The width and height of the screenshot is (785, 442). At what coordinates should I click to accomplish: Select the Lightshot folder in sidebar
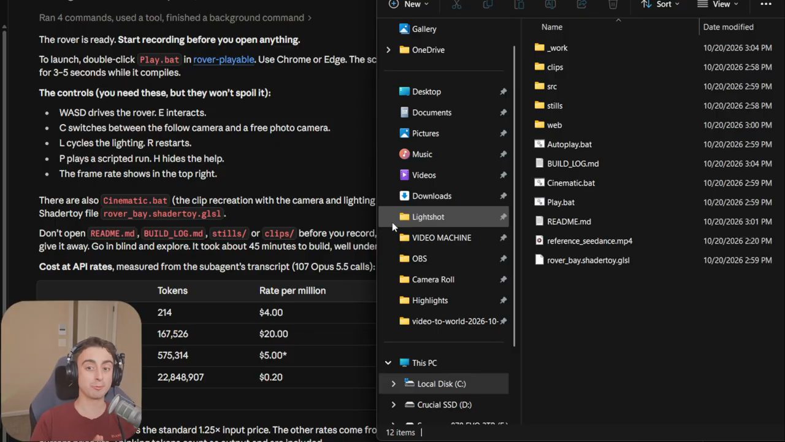click(443, 217)
